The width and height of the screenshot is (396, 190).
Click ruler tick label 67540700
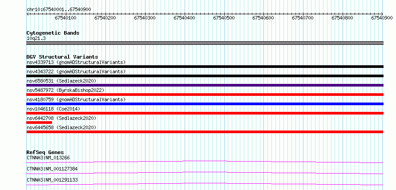click(303, 18)
